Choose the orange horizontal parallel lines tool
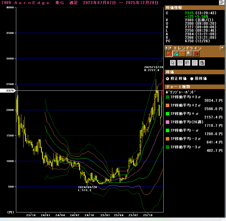The height and width of the screenshot is (221, 226). pos(183,54)
